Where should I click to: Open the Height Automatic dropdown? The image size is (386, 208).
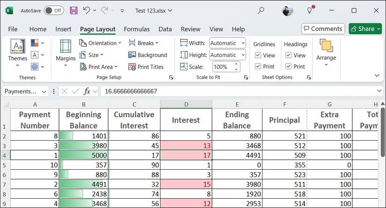click(x=243, y=55)
